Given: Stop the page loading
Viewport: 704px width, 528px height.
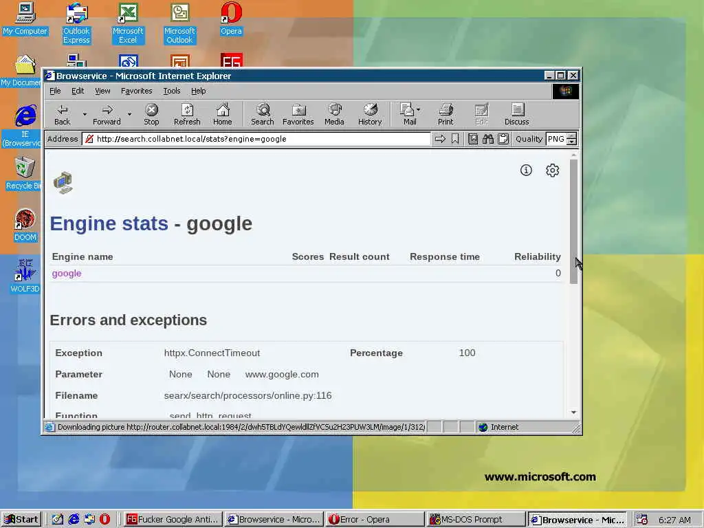Looking at the screenshot, I should 151,115.
